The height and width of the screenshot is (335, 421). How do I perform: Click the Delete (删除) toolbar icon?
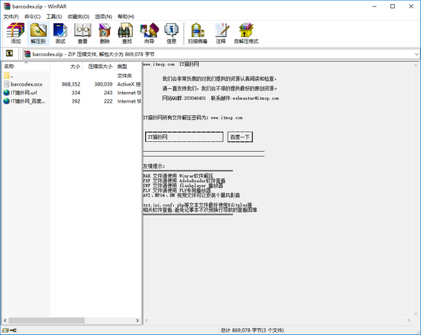pyautogui.click(x=105, y=33)
